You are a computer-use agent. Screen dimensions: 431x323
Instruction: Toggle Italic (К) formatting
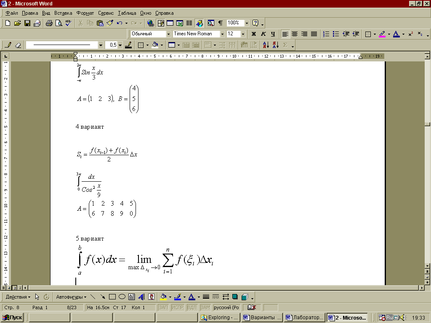point(263,34)
